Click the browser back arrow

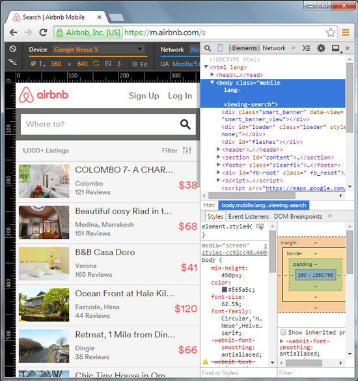14,33
